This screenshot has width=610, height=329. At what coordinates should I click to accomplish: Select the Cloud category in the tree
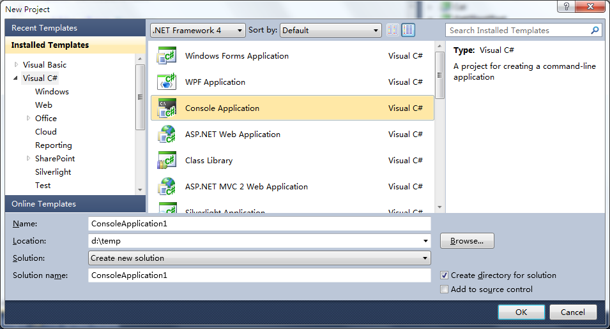(45, 132)
